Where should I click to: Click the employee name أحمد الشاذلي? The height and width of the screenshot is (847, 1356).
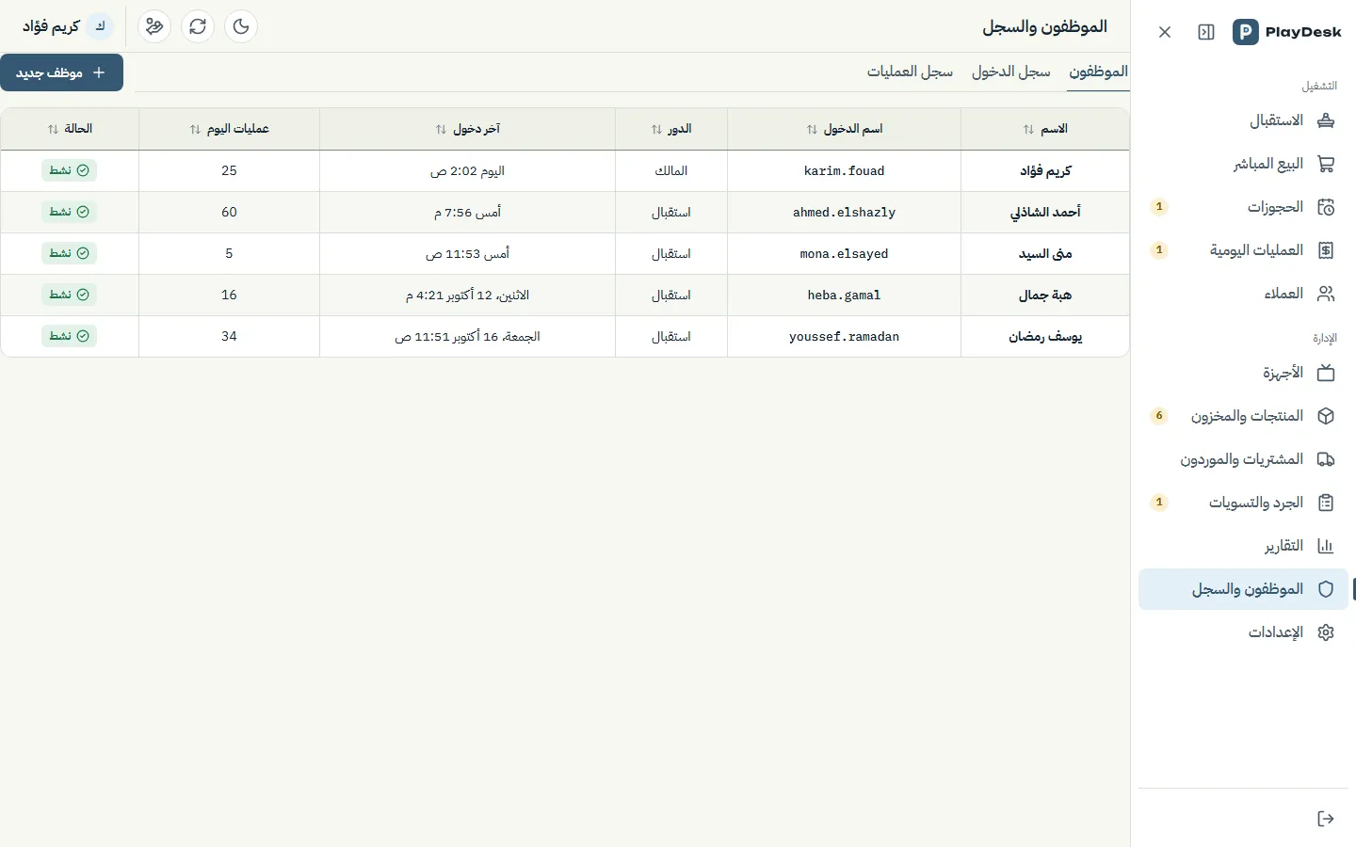pyautogui.click(x=1045, y=213)
